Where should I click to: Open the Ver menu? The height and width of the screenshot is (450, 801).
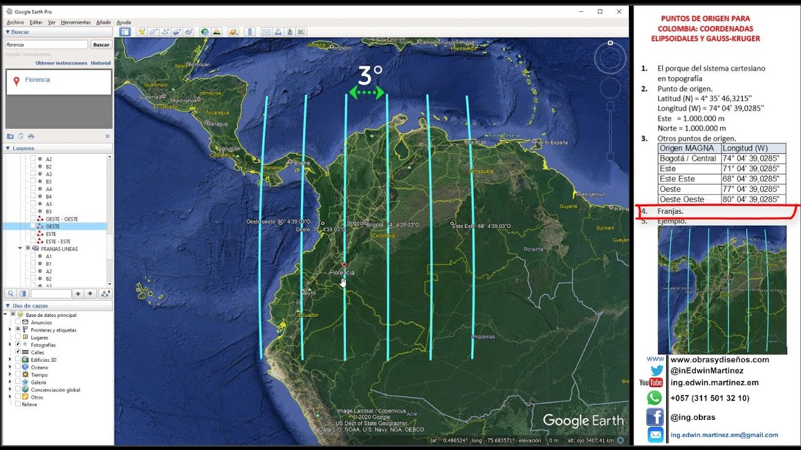point(51,22)
